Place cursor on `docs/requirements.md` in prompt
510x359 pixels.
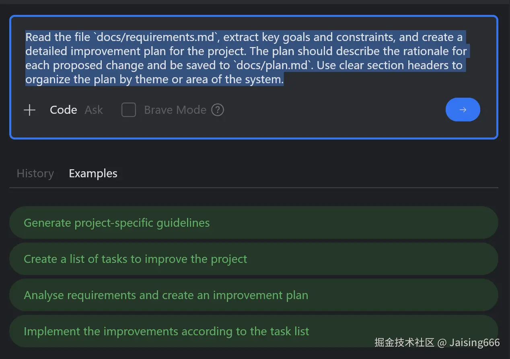[x=156, y=37]
